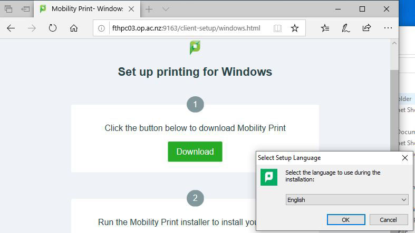Click 'Click the button below' instruction text
Image resolution: width=415 pixels, height=233 pixels.
195,128
